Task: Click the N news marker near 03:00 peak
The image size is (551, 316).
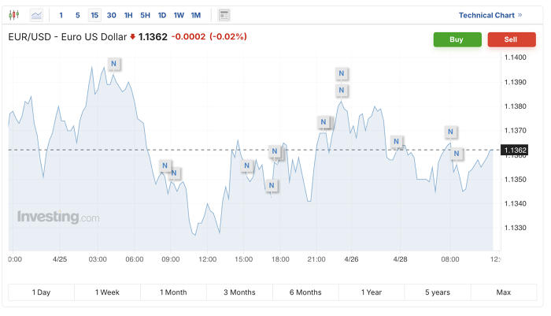Action: [x=113, y=64]
